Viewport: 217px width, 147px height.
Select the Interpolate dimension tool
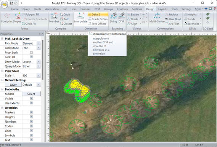(81, 18)
